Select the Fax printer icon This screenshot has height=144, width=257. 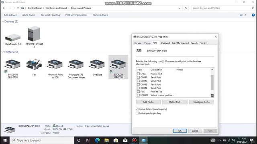34,64
